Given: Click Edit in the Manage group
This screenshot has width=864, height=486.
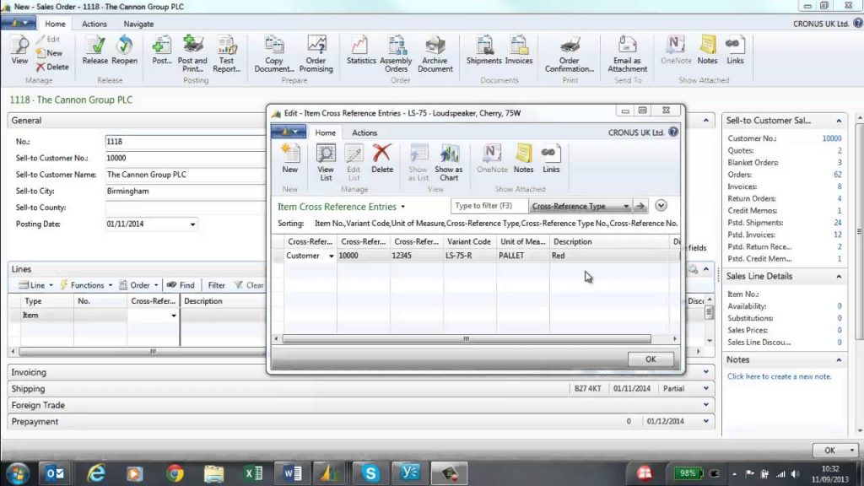Looking at the screenshot, I should (48, 39).
